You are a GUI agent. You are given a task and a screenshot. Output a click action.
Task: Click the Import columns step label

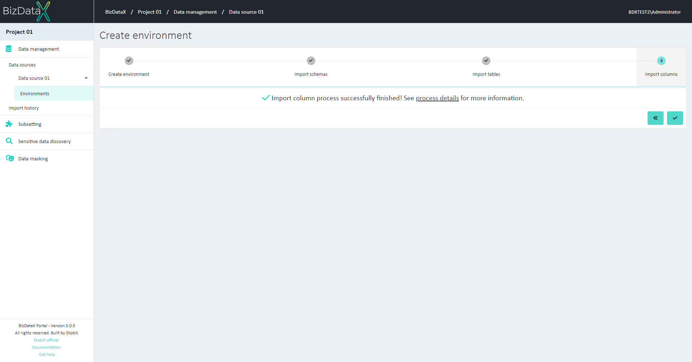click(661, 74)
